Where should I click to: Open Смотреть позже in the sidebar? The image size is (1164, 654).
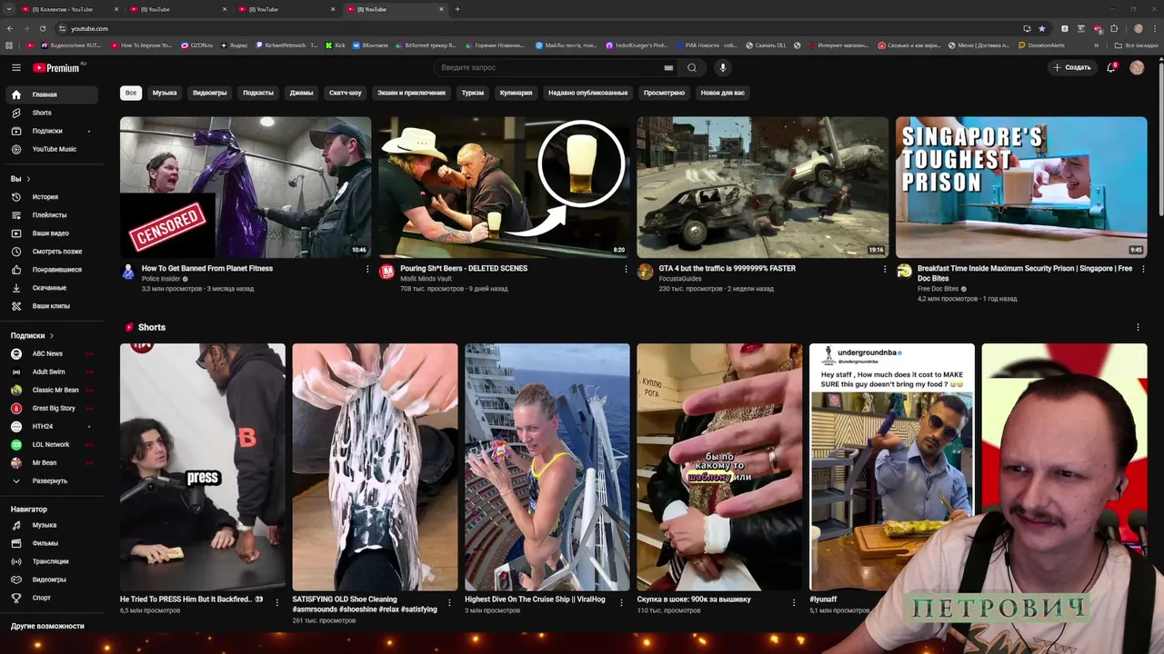pos(51,252)
